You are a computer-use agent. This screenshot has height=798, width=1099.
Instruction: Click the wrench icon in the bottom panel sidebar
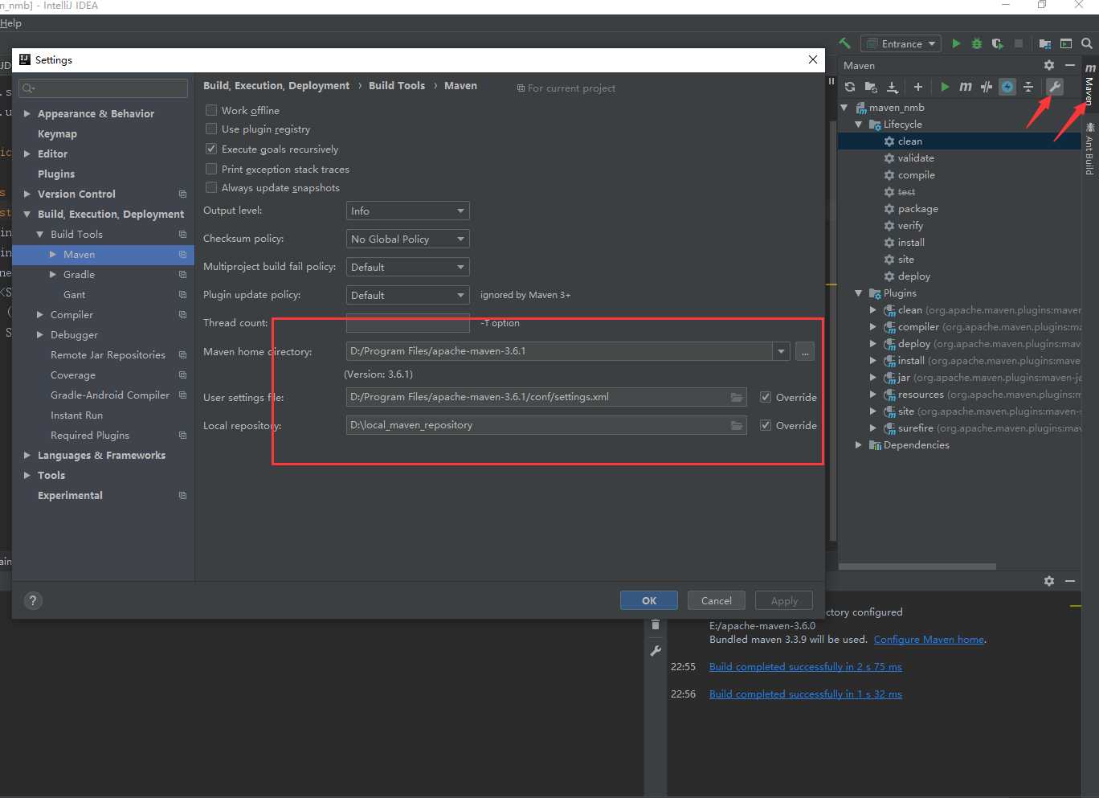(656, 651)
